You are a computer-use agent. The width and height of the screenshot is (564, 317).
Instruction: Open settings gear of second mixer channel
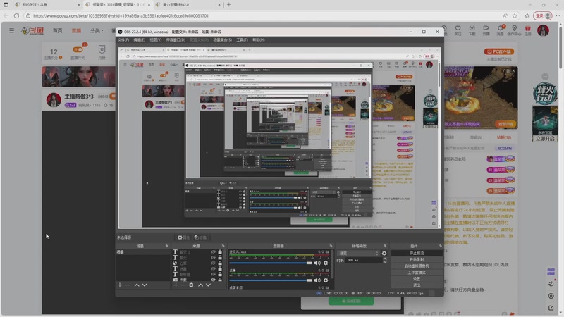point(326,280)
